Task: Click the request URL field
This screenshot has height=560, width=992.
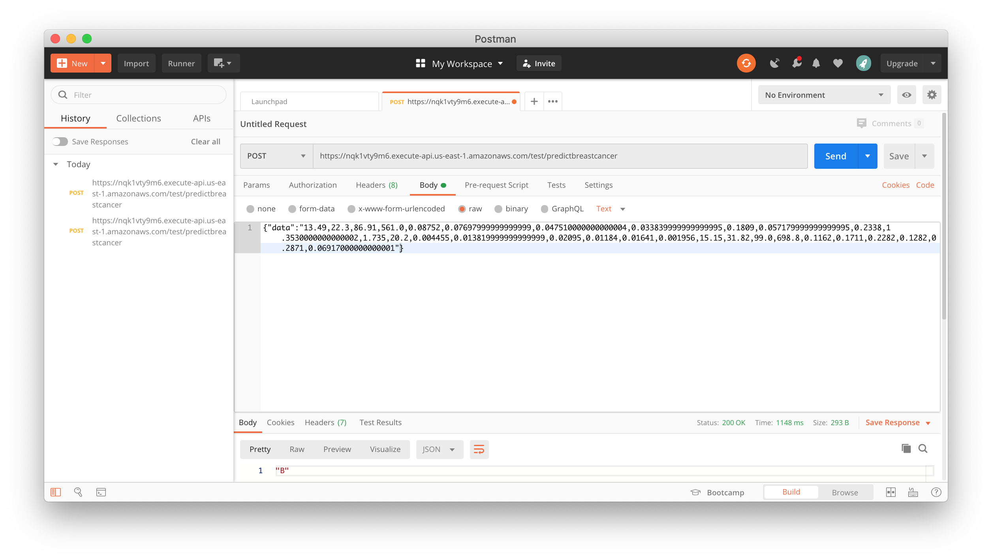Action: pos(561,156)
